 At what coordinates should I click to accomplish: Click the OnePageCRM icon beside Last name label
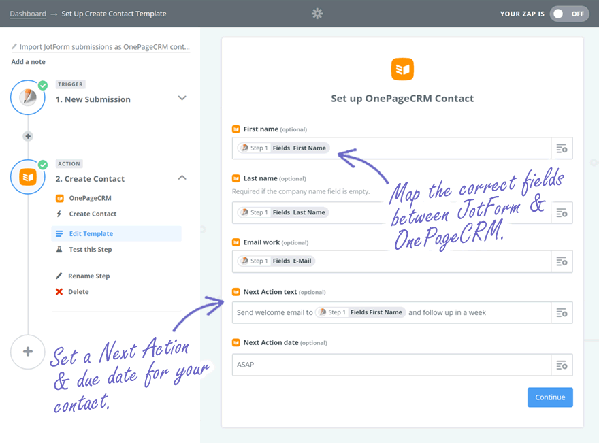point(236,178)
